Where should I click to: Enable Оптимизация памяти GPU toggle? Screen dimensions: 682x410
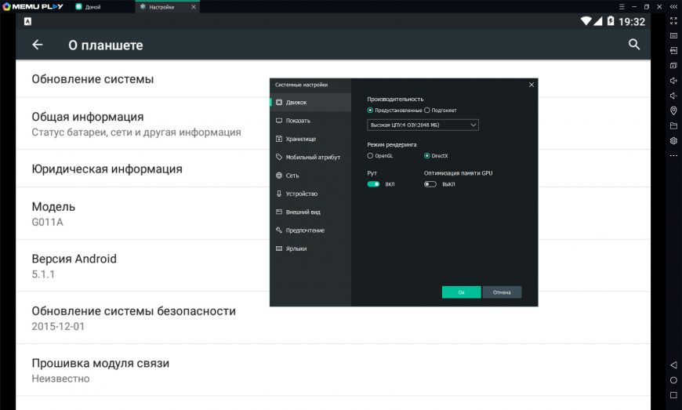pos(430,184)
